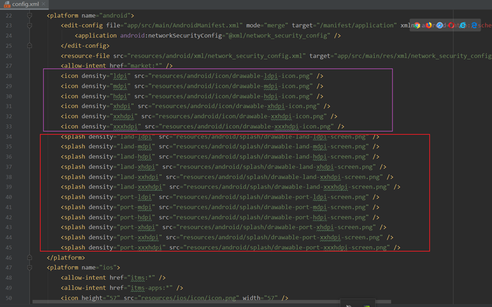Screen dimensions: 492x307
Task: Open file in Opera browser icon
Action: [451, 25]
